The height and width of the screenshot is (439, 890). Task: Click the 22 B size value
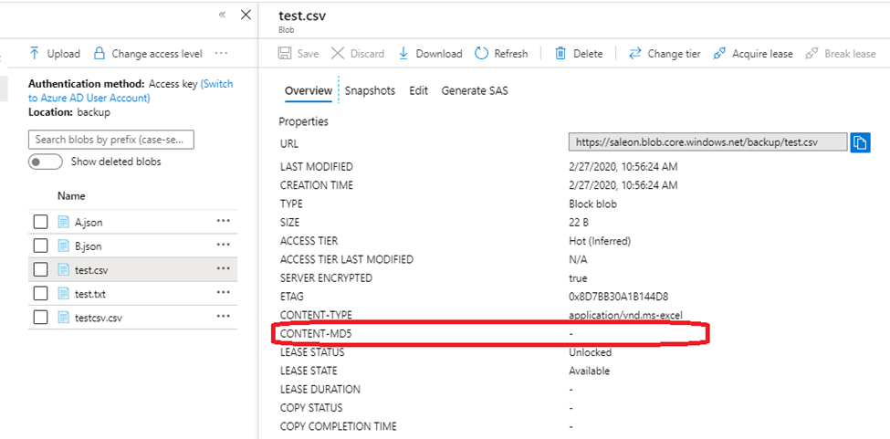coord(579,223)
